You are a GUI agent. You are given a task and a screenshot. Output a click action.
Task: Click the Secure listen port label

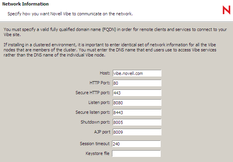(x=93, y=112)
